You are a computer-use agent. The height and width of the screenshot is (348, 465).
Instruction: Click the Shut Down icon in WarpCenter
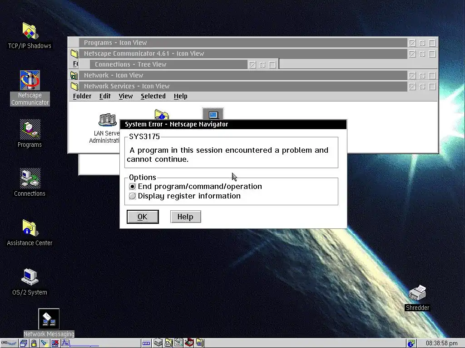(x=55, y=343)
